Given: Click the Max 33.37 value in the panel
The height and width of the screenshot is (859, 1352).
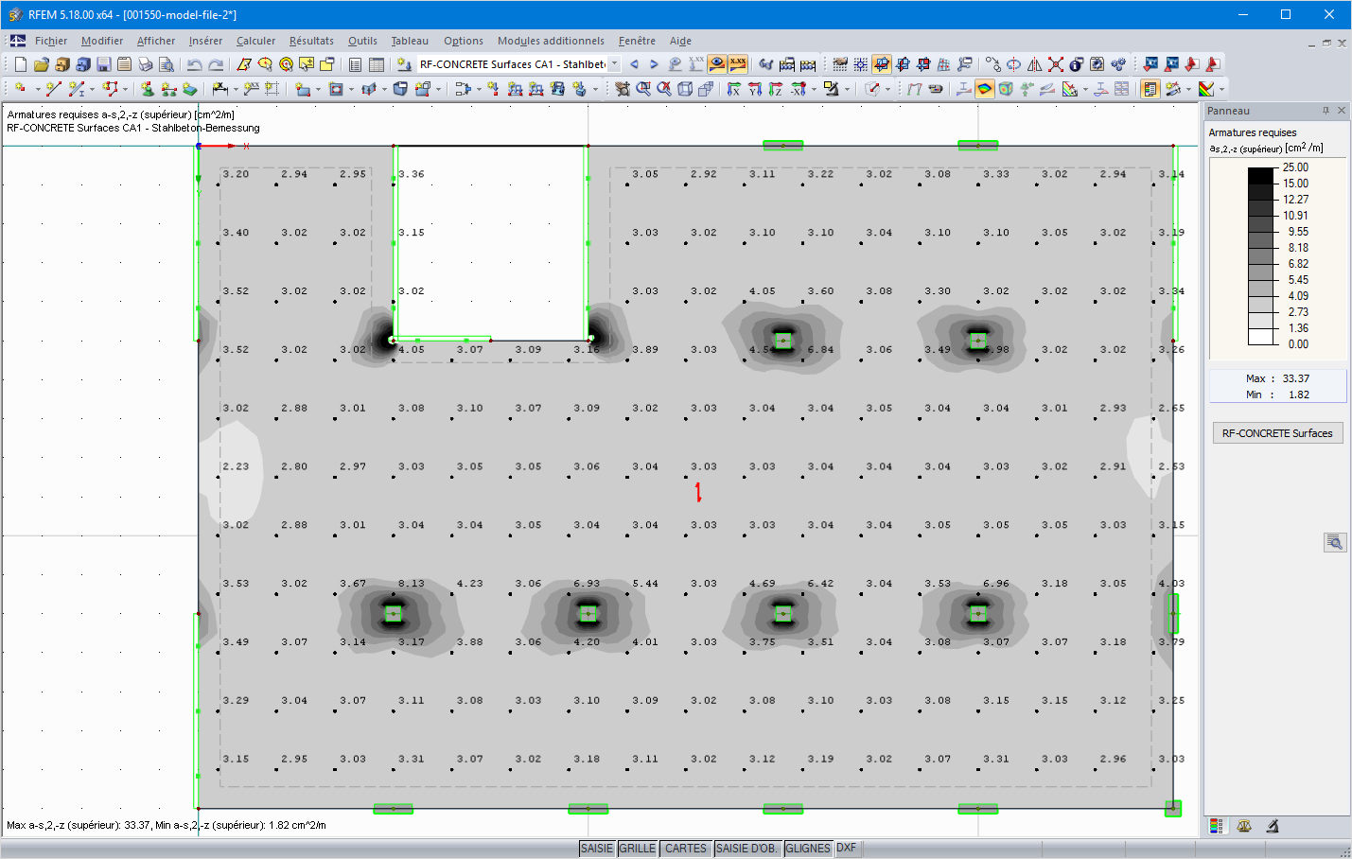Looking at the screenshot, I should pyautogui.click(x=1296, y=378).
